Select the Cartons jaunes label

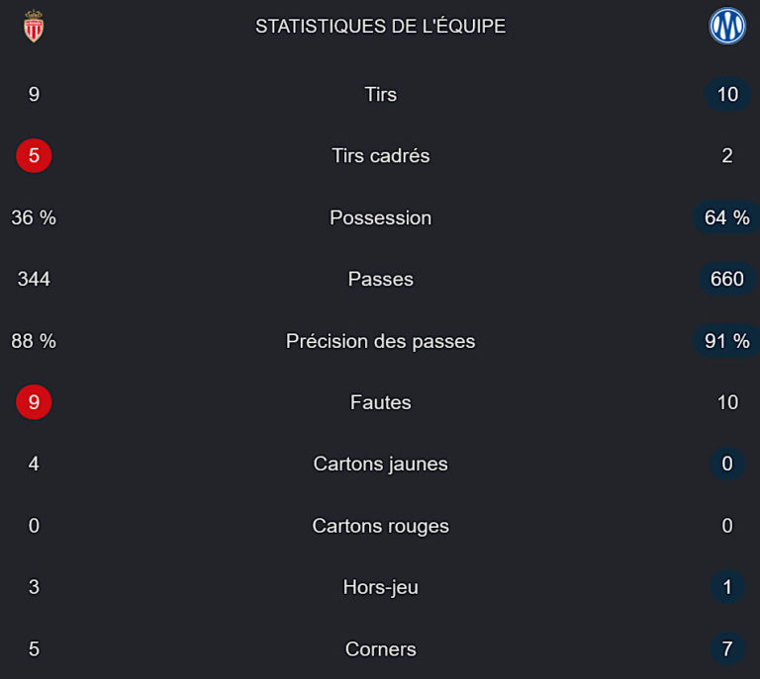click(380, 464)
